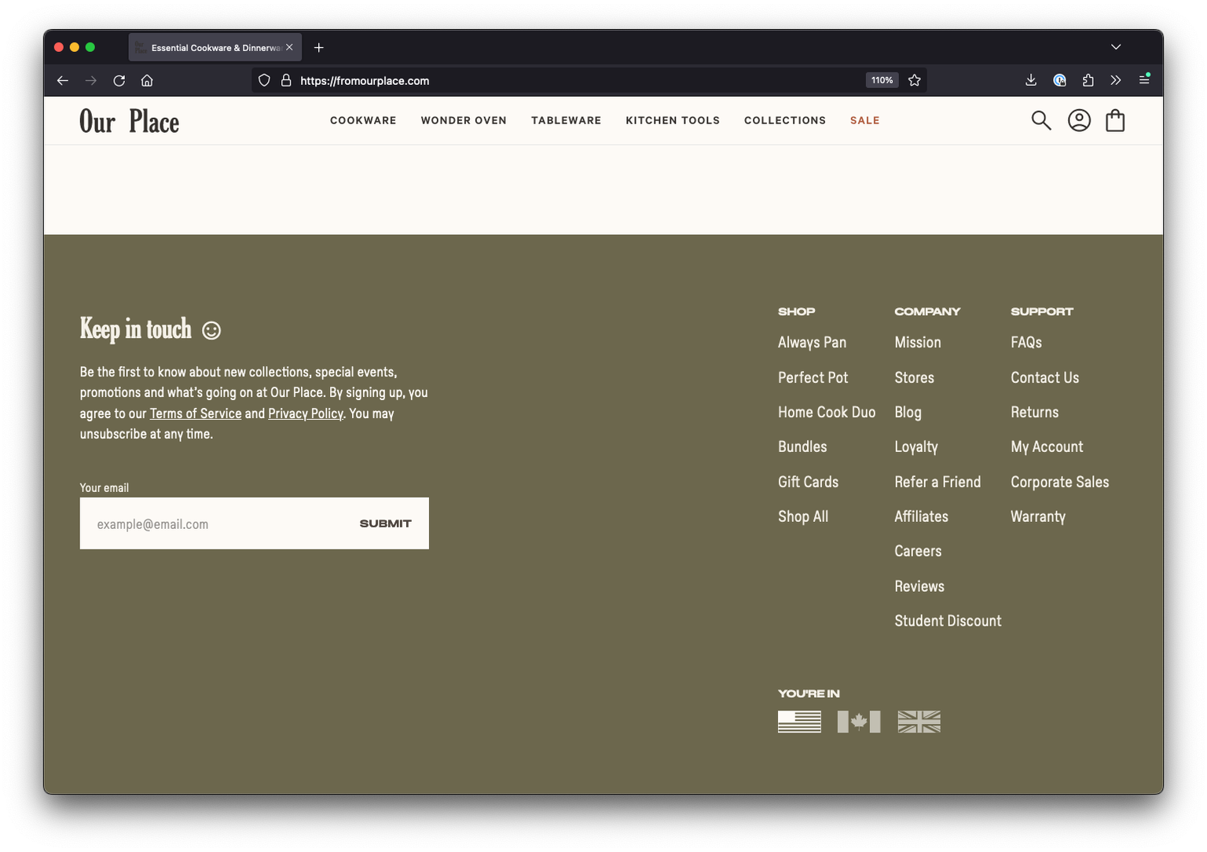Switch to the Essential Cookware tab
This screenshot has width=1207, height=852.
tap(208, 47)
